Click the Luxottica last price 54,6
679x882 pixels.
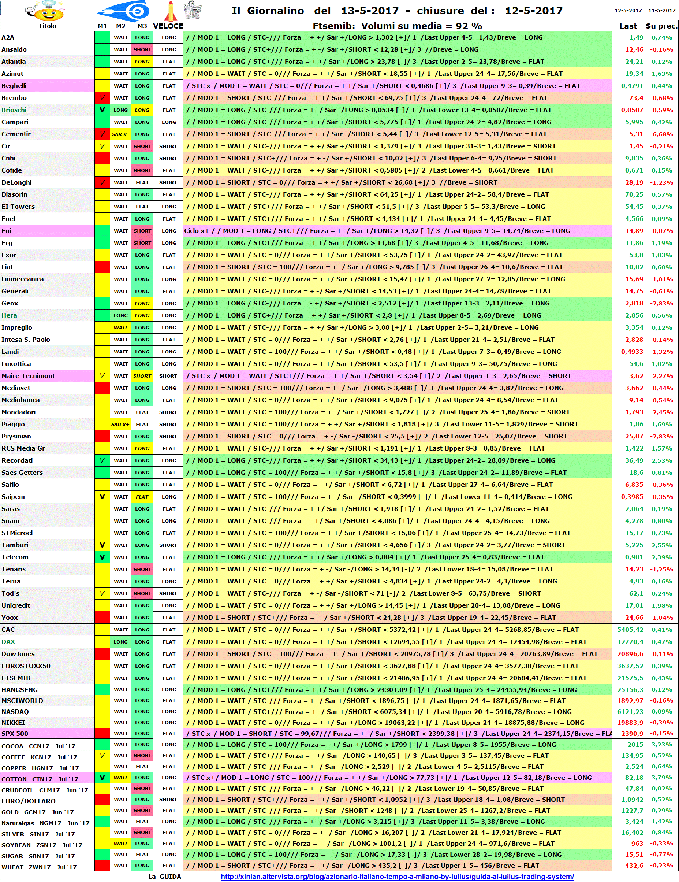point(636,363)
